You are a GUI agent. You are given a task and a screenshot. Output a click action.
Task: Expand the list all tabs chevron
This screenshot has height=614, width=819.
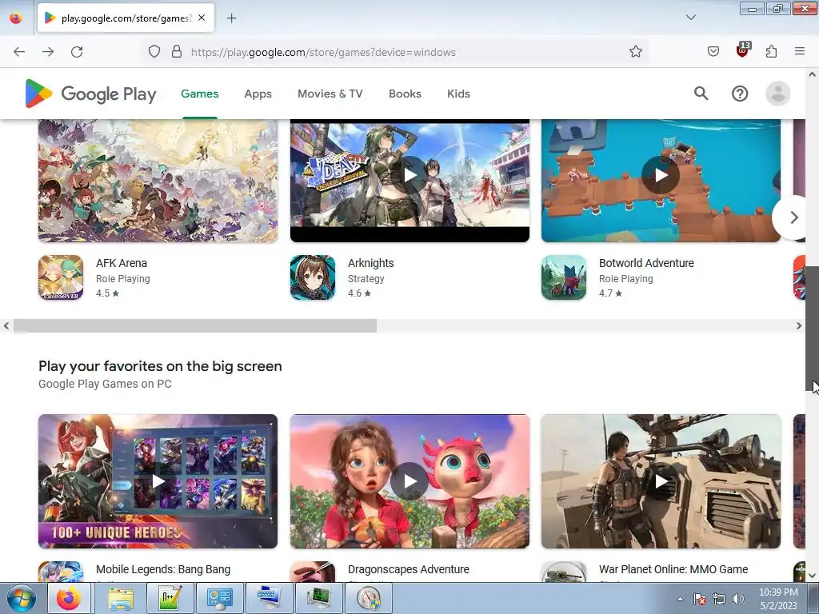[690, 18]
